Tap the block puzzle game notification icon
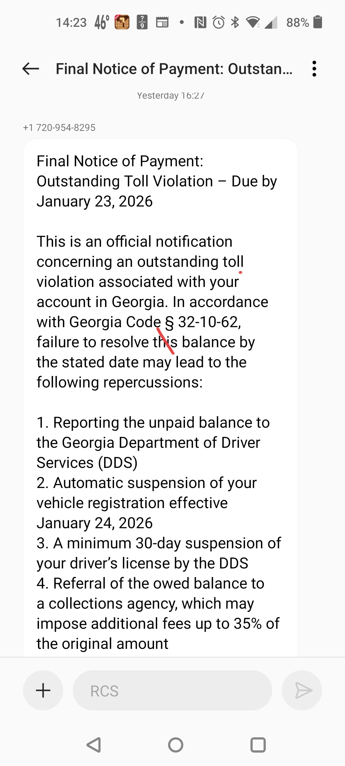345x766 pixels. [122, 22]
